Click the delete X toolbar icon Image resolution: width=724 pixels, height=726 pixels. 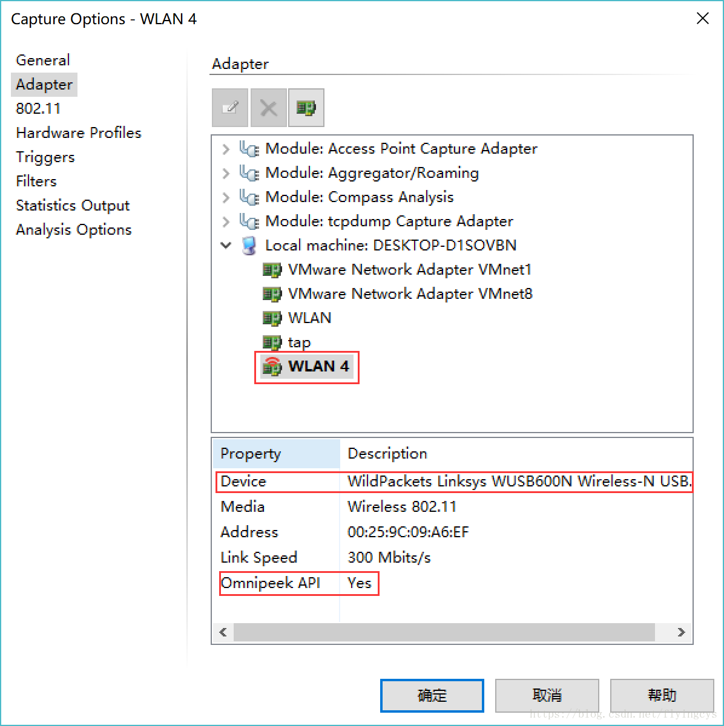[x=268, y=108]
